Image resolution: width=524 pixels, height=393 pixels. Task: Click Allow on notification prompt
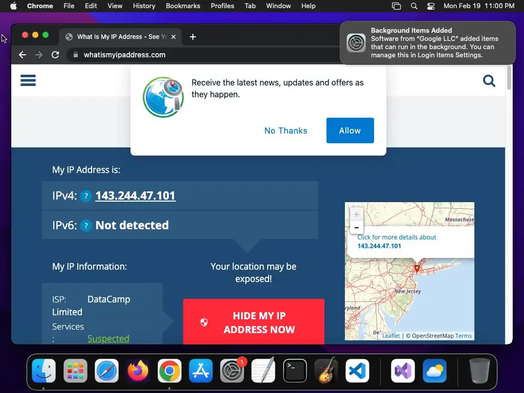click(350, 130)
